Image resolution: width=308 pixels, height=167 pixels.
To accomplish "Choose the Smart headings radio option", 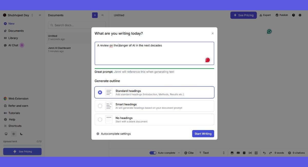I will (100, 106).
